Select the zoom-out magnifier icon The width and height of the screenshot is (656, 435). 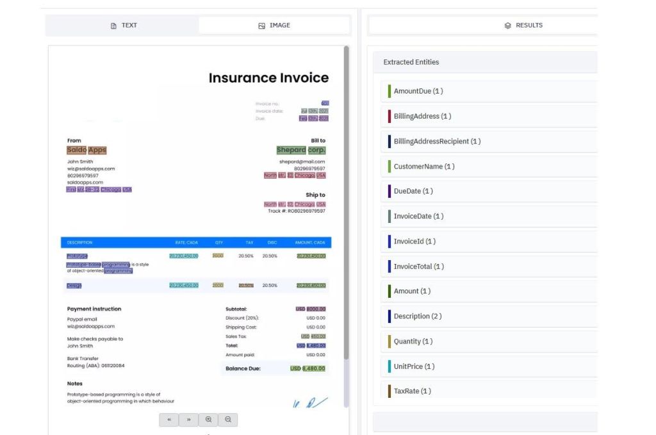click(x=227, y=420)
